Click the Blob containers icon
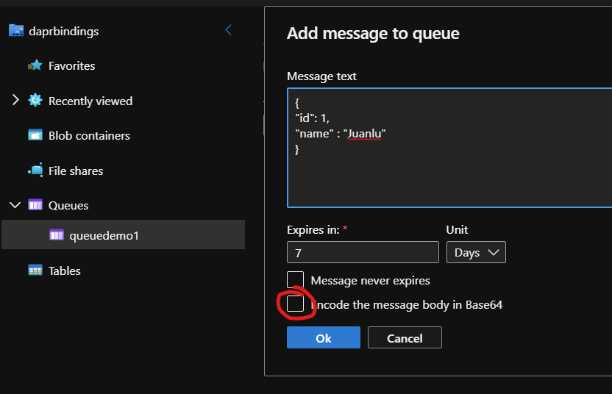The height and width of the screenshot is (394, 612). coord(35,135)
